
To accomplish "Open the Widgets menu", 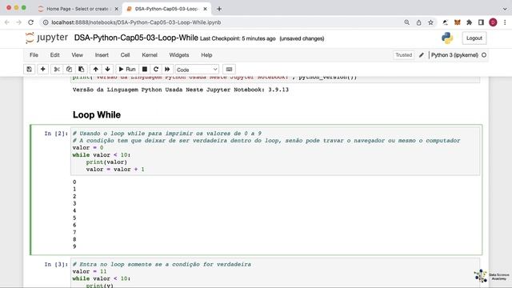I will [179, 55].
